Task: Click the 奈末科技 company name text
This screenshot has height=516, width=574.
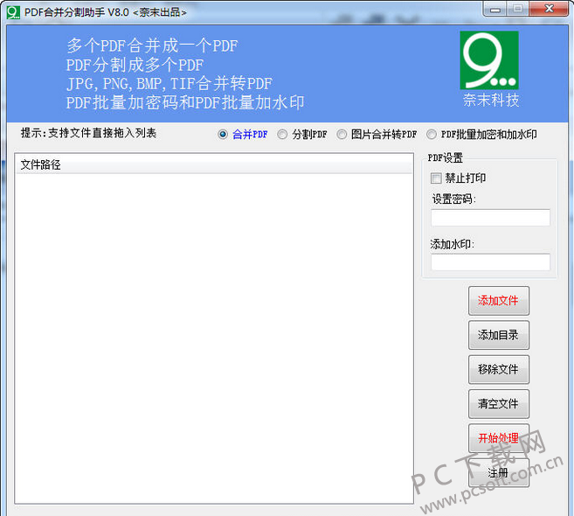Action: click(x=491, y=100)
